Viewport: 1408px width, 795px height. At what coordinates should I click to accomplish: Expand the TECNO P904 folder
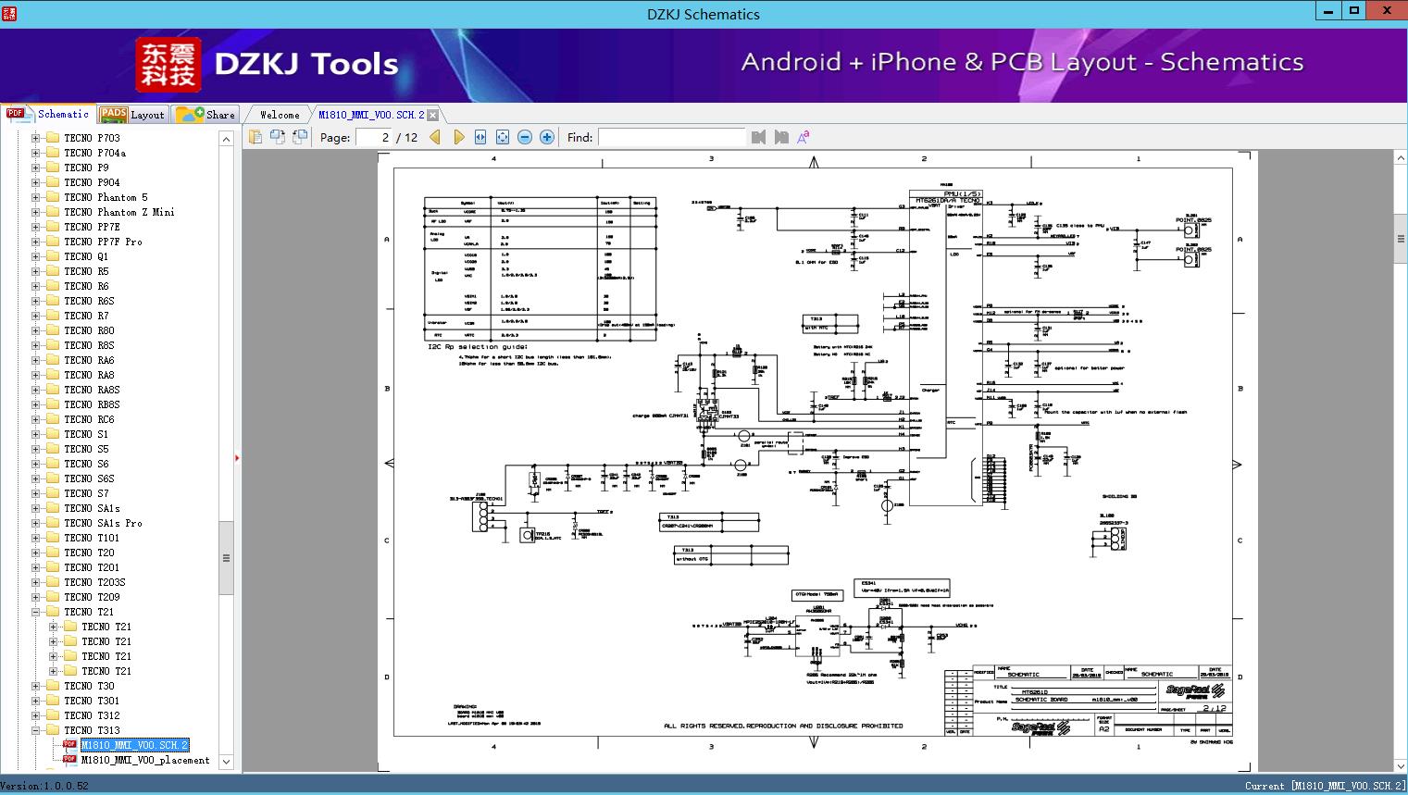coord(36,182)
